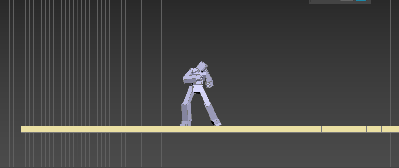Select the foot of the extended leg
Viewport: 399px width, 168px height.
click(217, 123)
